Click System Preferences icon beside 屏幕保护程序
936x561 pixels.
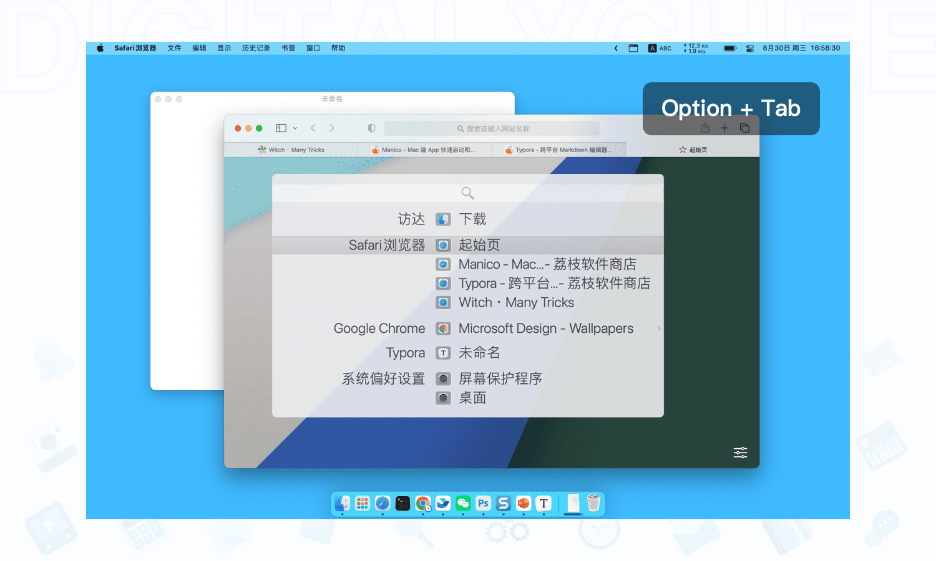tap(443, 379)
